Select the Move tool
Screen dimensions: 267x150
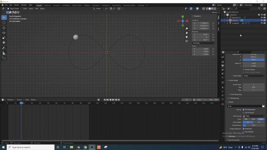click(4, 28)
